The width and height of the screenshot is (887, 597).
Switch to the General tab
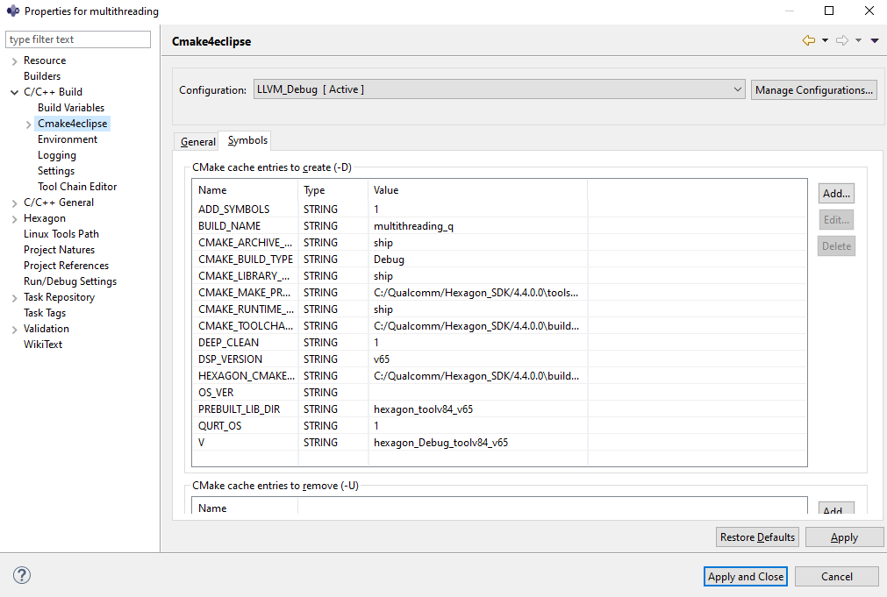point(198,142)
